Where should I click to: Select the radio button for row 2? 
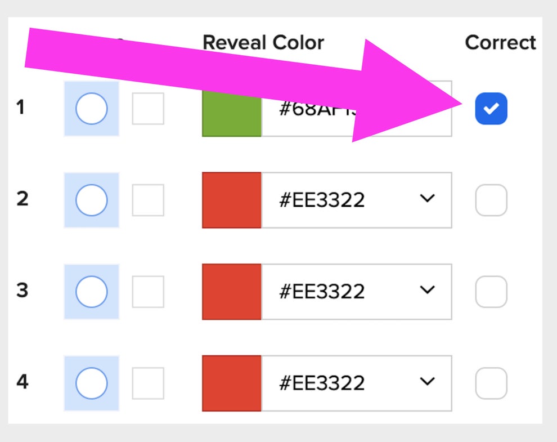[x=91, y=200]
